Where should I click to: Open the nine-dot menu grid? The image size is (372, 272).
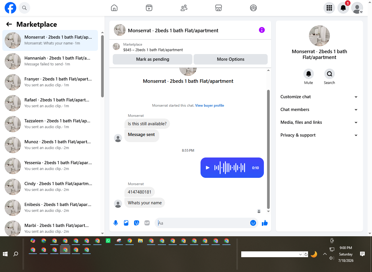coord(329,8)
